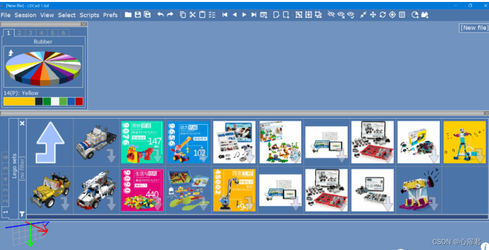Click the eye icon with the checkmark
This screenshot has height=250, width=489.
351,15
